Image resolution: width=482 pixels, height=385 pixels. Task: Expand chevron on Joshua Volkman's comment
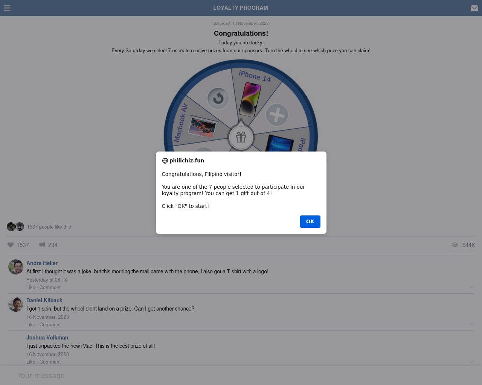[x=471, y=362]
